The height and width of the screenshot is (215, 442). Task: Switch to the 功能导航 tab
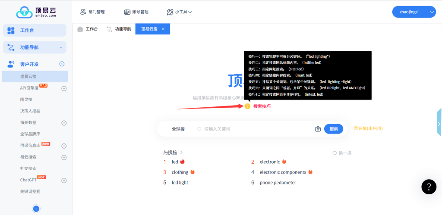pos(119,29)
